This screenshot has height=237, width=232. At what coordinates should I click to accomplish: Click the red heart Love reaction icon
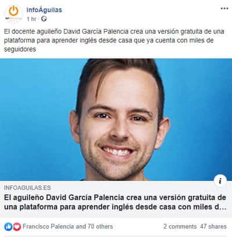17,227
